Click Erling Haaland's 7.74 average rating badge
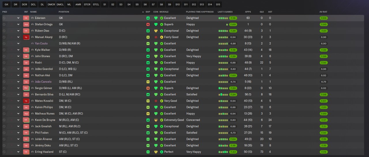The image size is (369, 157). pyautogui.click(x=323, y=152)
